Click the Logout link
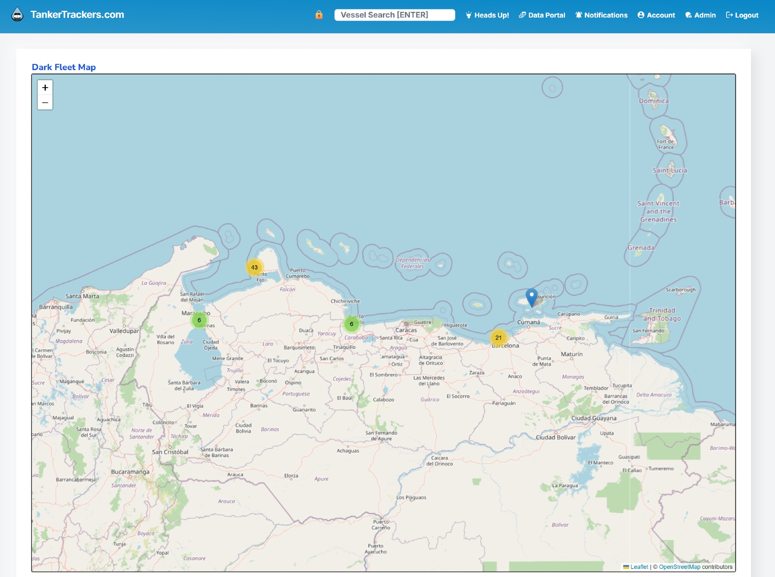This screenshot has height=577, width=775. (x=742, y=15)
